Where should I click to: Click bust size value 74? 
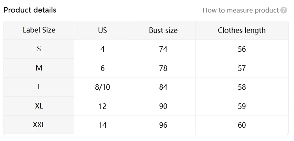click(x=163, y=49)
